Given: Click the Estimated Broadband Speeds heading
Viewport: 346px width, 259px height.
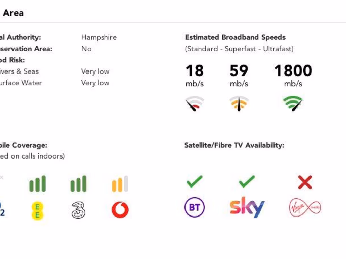Looking at the screenshot, I should coord(235,37).
